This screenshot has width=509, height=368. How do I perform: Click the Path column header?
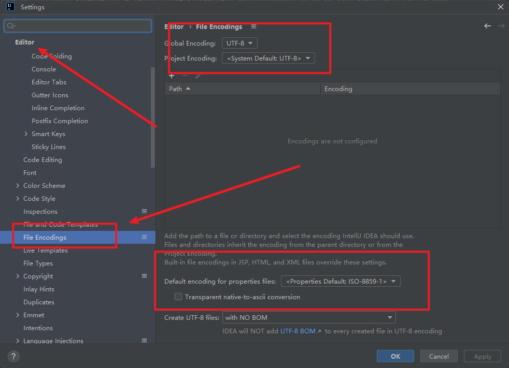(243, 89)
